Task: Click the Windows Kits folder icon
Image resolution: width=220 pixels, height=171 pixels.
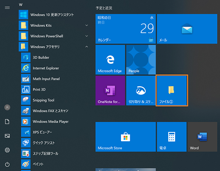Action: coord(23,25)
